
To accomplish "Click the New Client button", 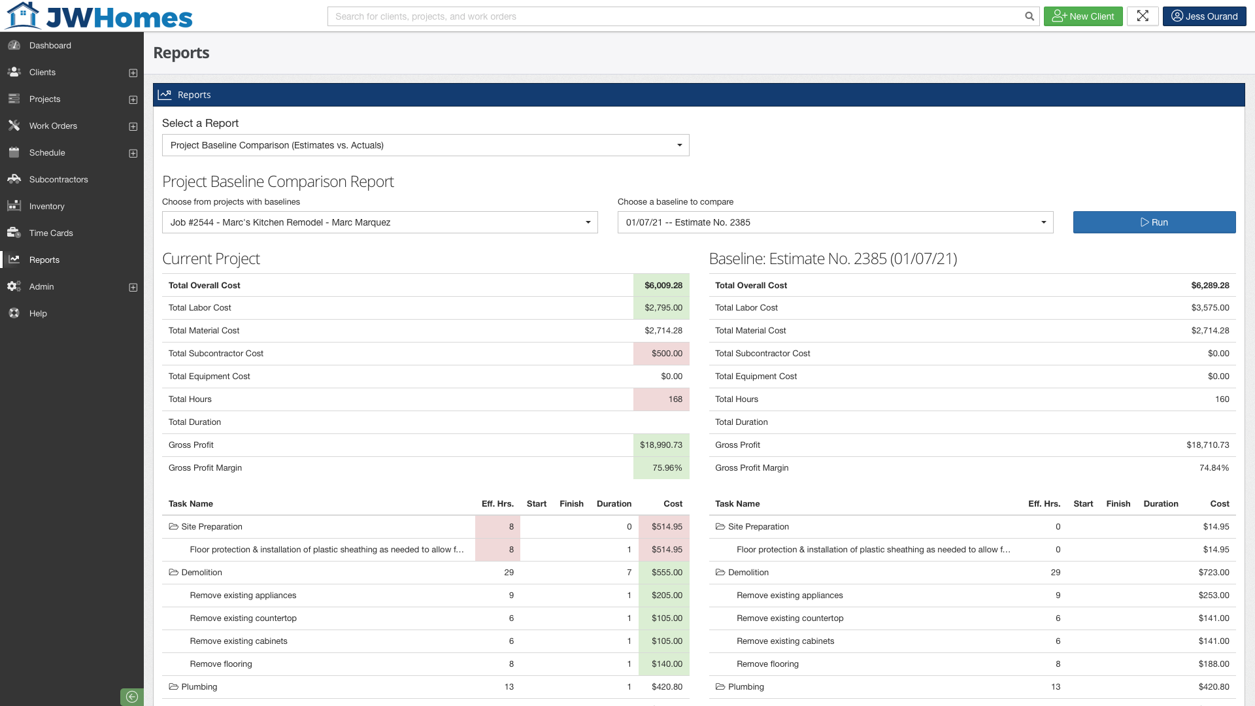I will pyautogui.click(x=1082, y=16).
